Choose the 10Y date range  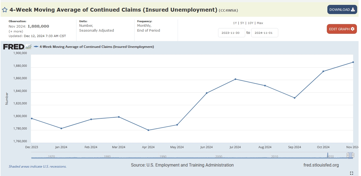click(250, 23)
